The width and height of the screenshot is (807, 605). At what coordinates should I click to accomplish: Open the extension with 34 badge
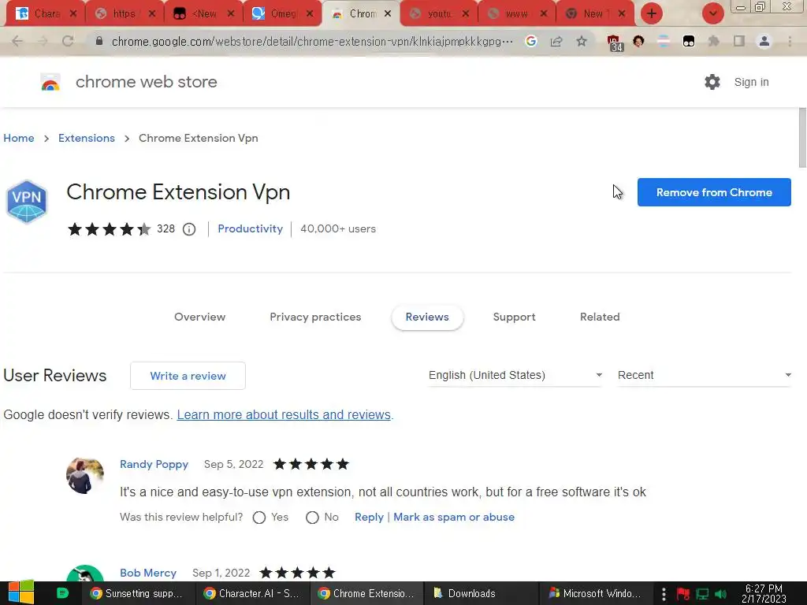(615, 43)
